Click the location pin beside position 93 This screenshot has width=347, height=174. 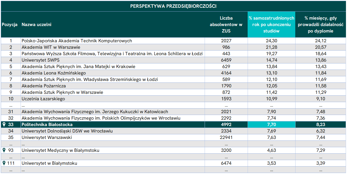[4, 150]
